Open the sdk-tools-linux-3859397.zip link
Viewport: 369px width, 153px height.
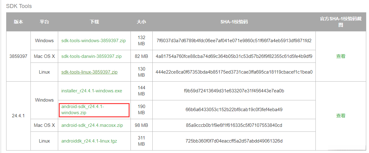point(89,72)
